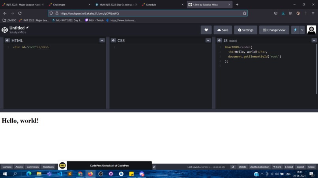Open HTML editor settings gear
The width and height of the screenshot is (318, 178).
click(7, 40)
